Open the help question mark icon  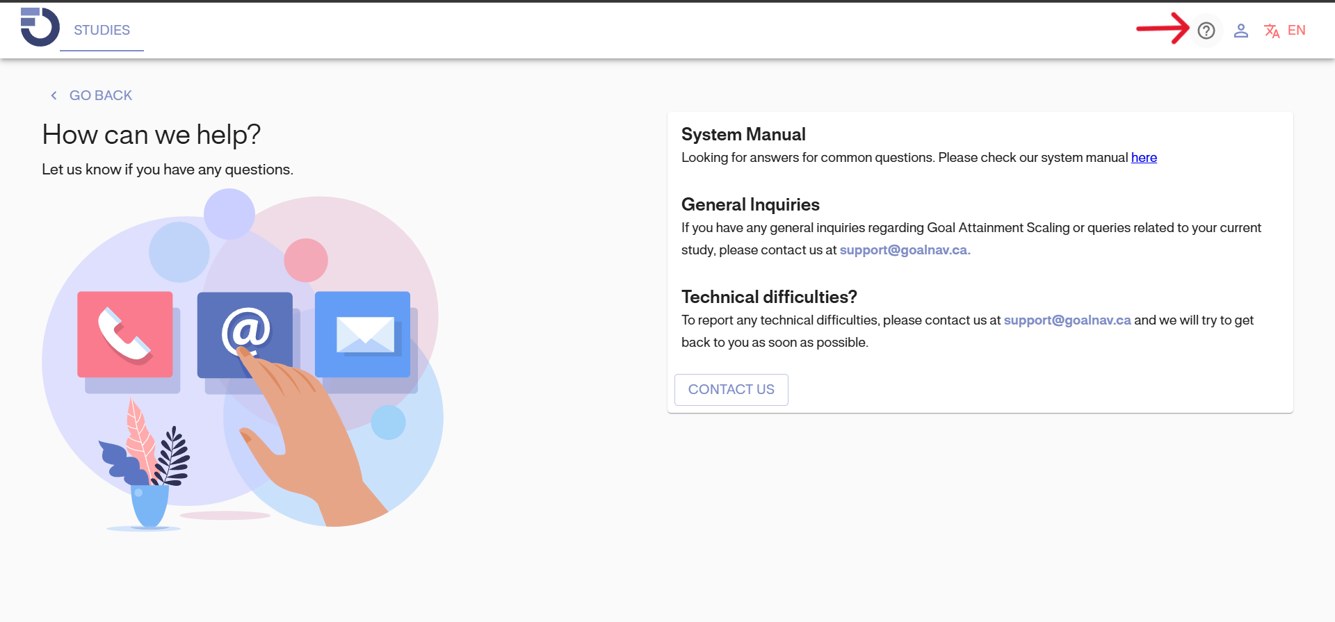coord(1206,31)
